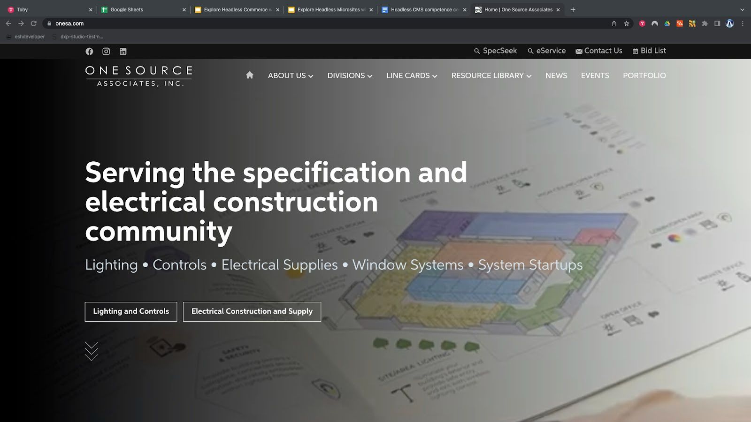Click the One Source Associates logo
751x422 pixels.
tap(138, 76)
